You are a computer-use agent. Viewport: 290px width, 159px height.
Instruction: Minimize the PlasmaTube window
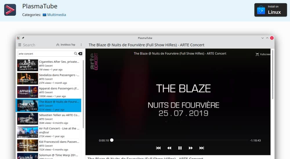point(262,38)
